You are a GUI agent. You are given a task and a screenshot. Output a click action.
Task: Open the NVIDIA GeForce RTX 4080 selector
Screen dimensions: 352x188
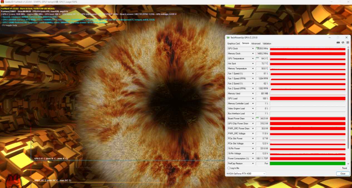246,174
